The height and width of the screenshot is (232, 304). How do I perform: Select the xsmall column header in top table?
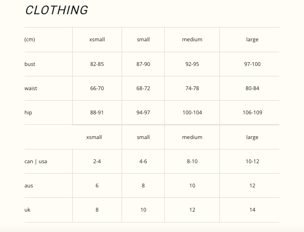[x=97, y=39]
